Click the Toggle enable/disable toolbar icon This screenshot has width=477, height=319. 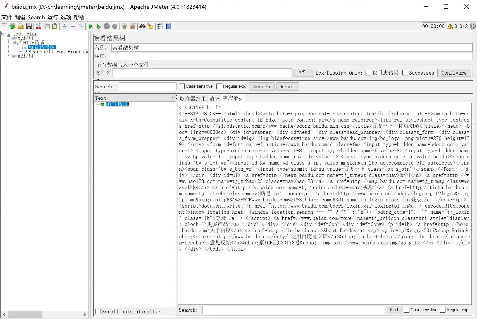point(81,26)
